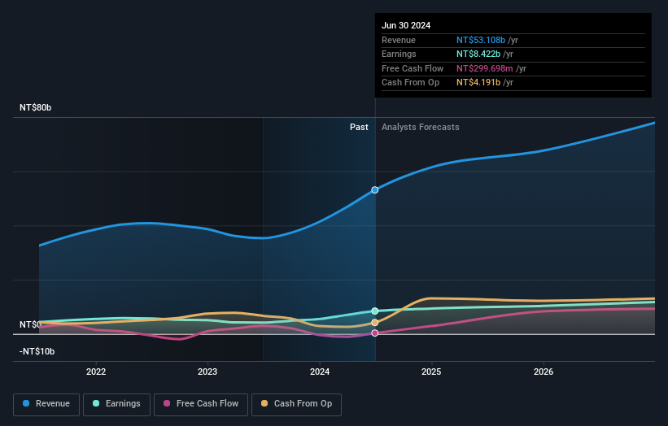Click the NT$8.422b earnings value

478,54
